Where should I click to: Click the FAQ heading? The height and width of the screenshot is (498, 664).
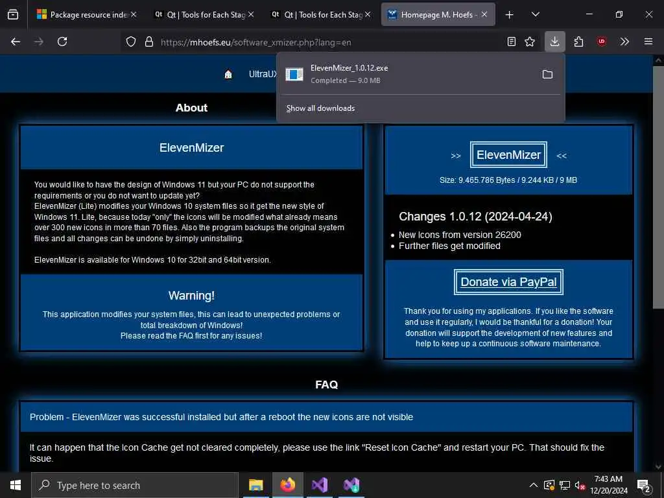(327, 385)
